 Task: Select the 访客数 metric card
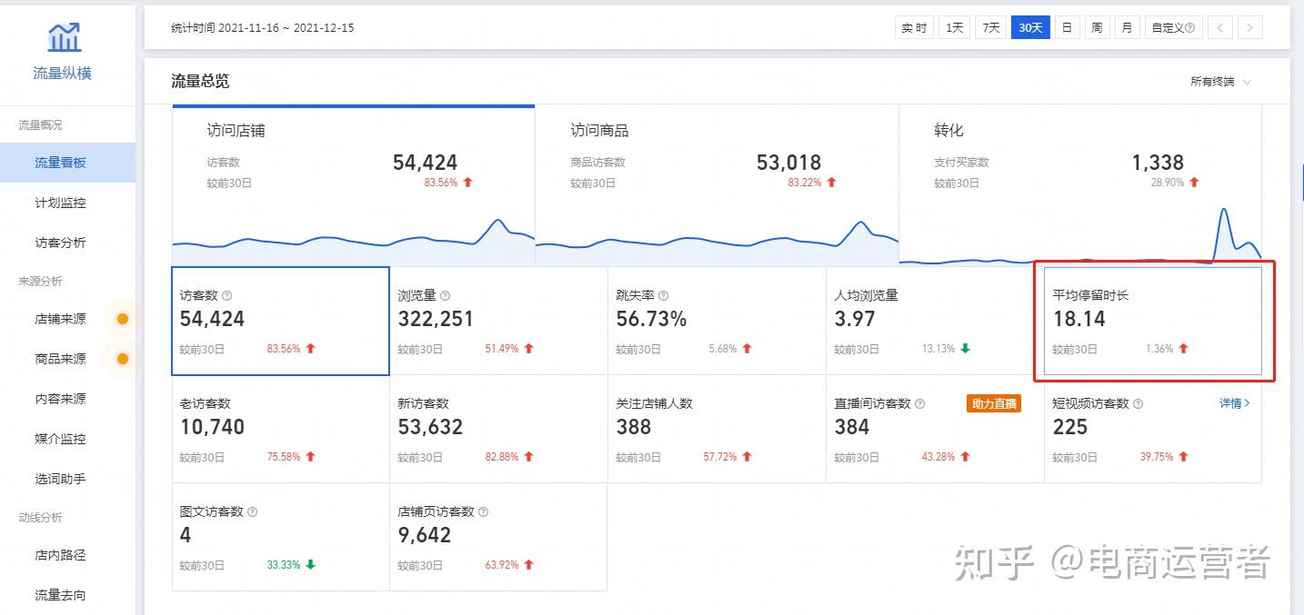(x=281, y=321)
